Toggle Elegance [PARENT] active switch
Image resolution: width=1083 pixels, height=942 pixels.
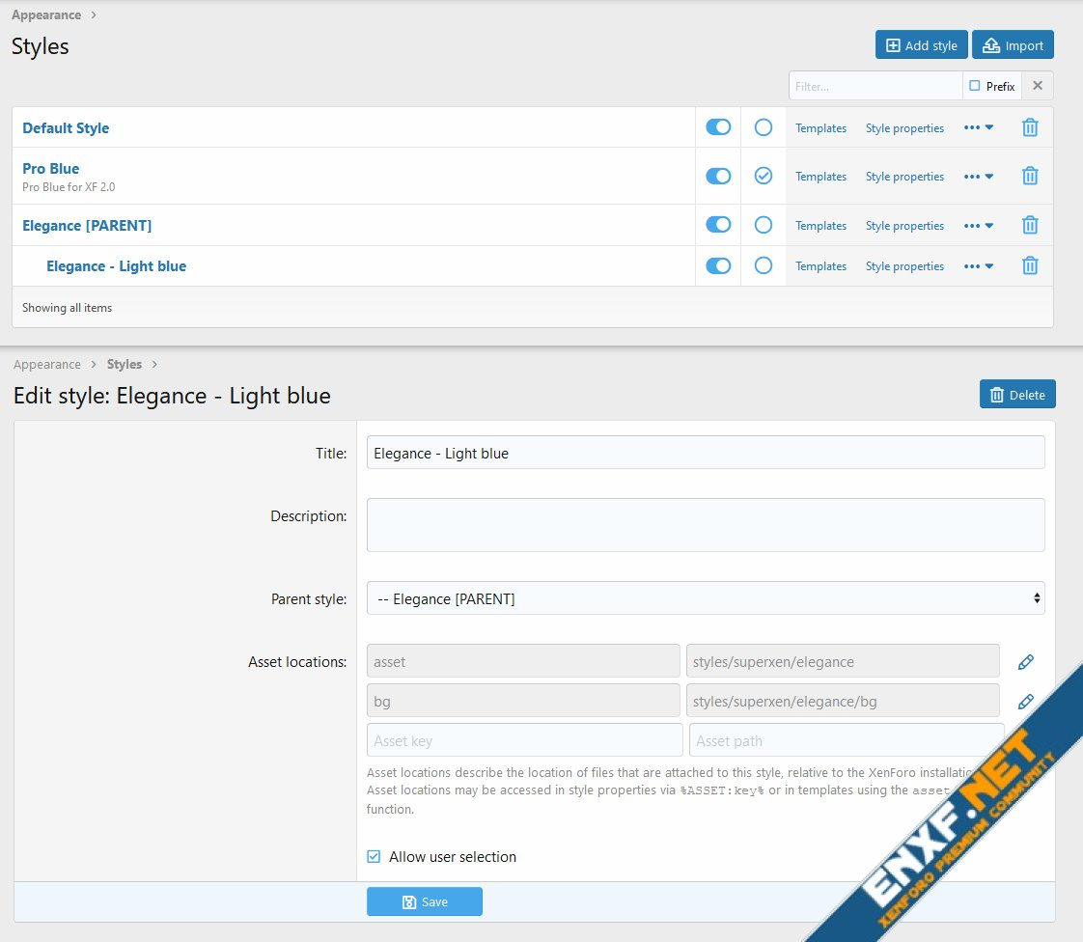(x=718, y=225)
